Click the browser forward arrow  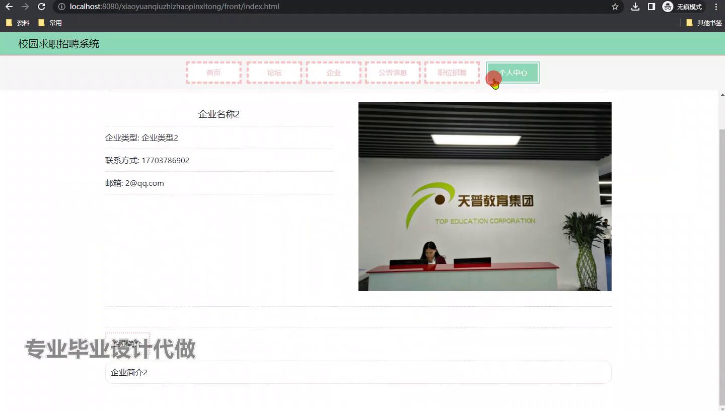click(25, 7)
